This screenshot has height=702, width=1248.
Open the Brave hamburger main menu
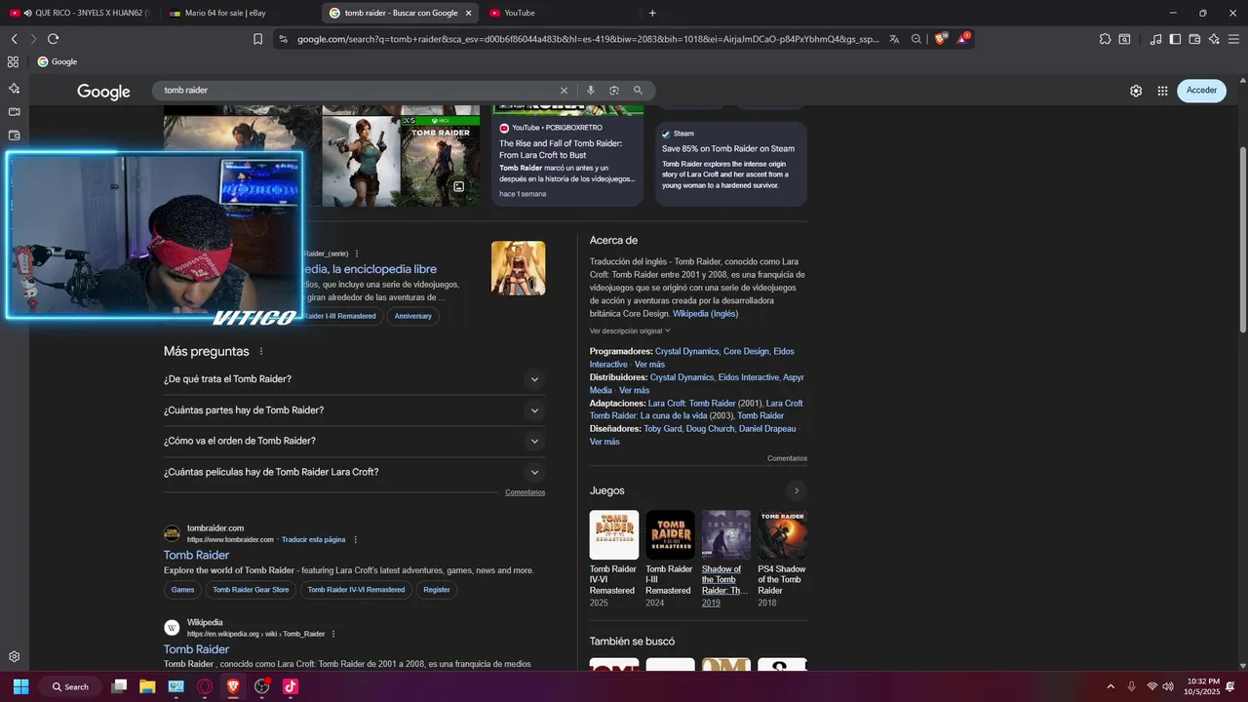pos(1233,39)
